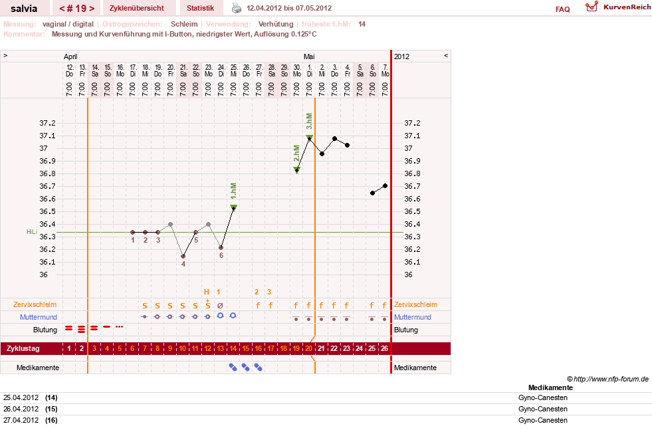Switch to the Zyklenübersicht tab
This screenshot has height=440, width=652.
click(137, 8)
